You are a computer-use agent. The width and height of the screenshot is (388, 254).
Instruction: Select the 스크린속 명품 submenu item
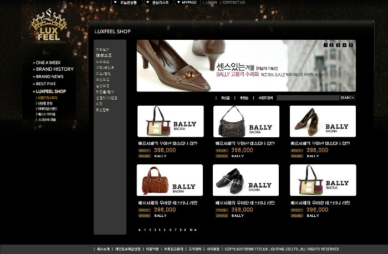point(46,120)
